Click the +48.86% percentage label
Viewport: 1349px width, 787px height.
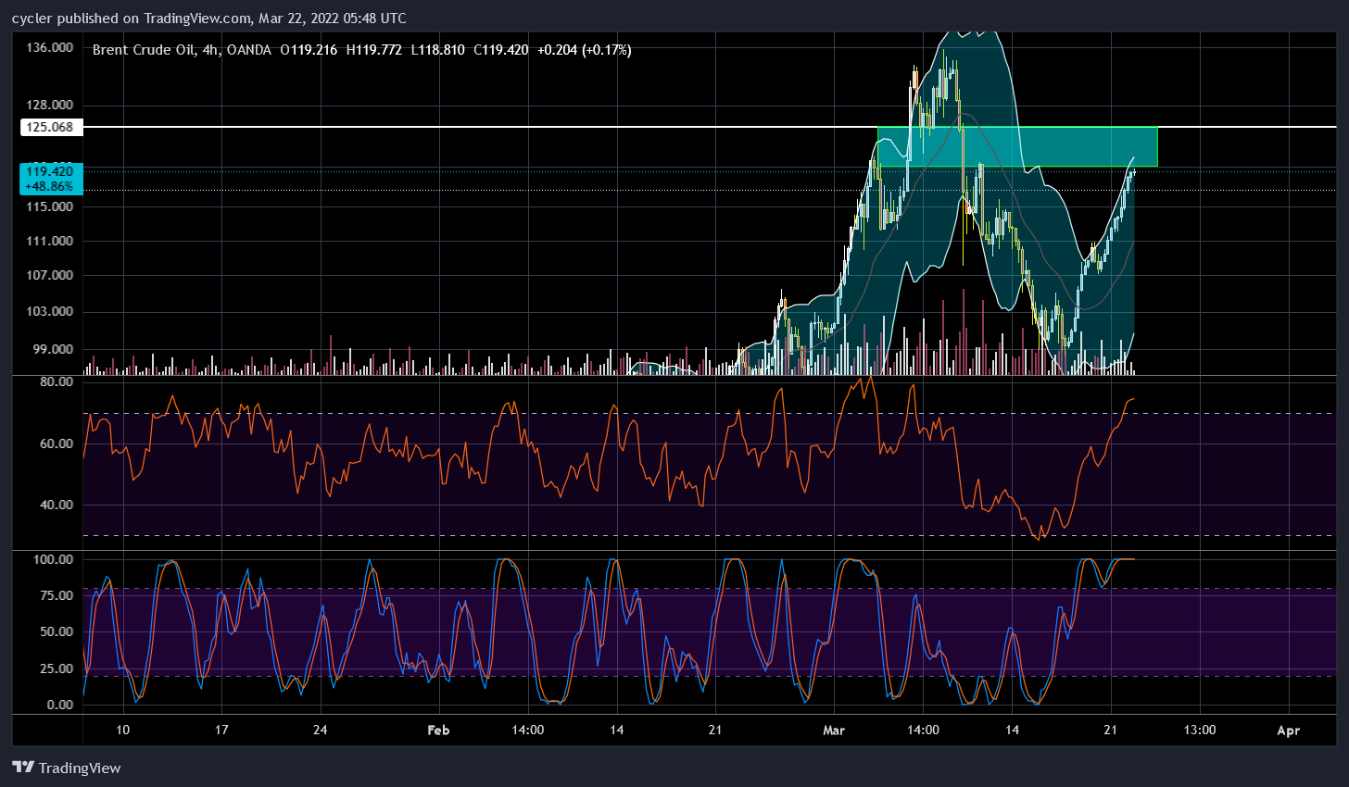(x=49, y=186)
